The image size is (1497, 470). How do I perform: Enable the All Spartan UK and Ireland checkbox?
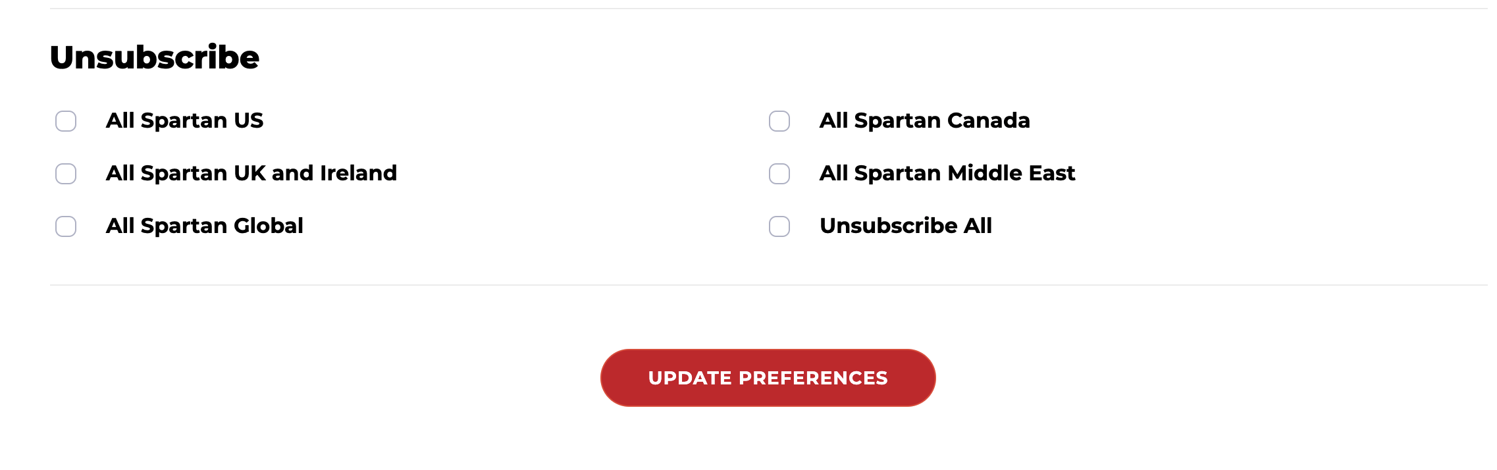click(x=66, y=174)
